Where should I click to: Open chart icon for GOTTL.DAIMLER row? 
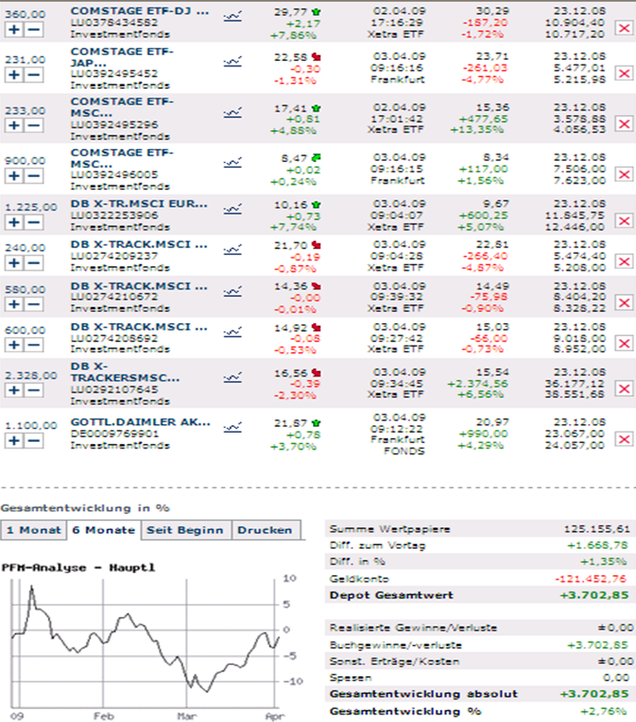[232, 428]
